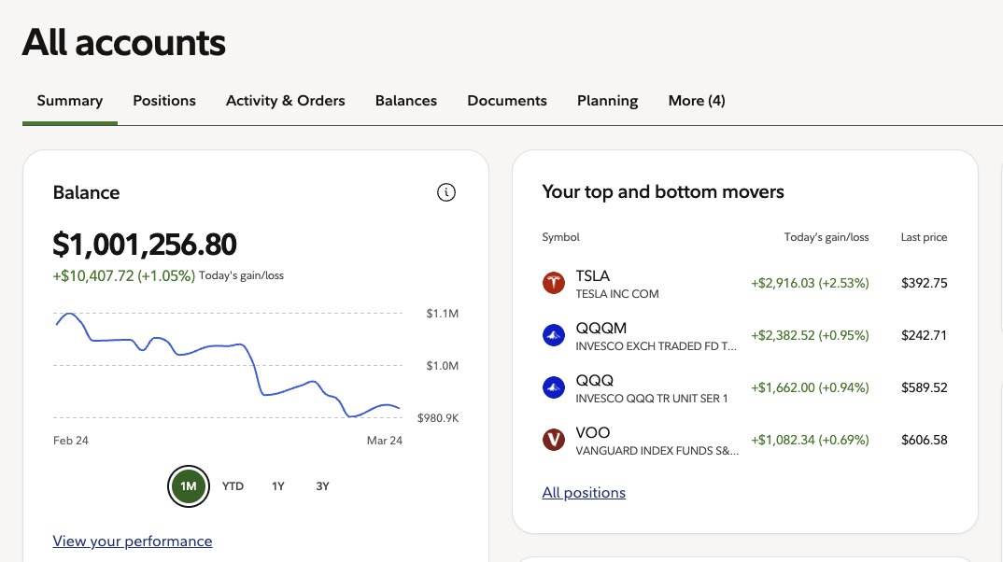Switch chart range to 3Y
The width and height of the screenshot is (1003, 562).
pos(322,486)
